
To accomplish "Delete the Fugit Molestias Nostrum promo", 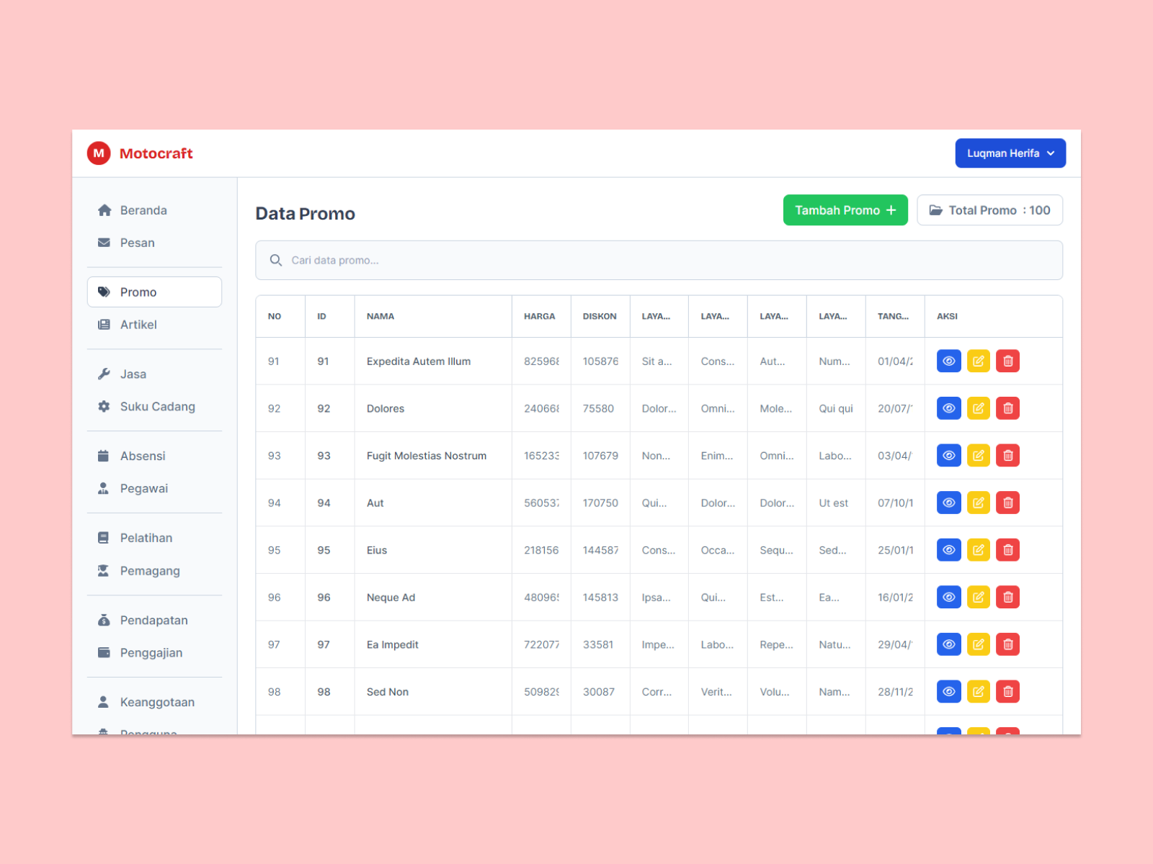I will 1007,456.
